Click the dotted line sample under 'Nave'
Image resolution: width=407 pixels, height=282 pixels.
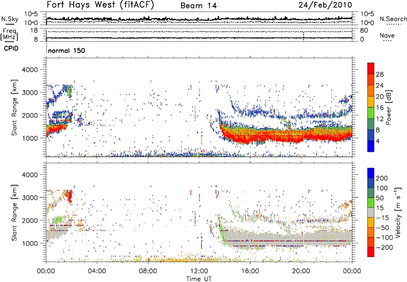[x=387, y=41]
